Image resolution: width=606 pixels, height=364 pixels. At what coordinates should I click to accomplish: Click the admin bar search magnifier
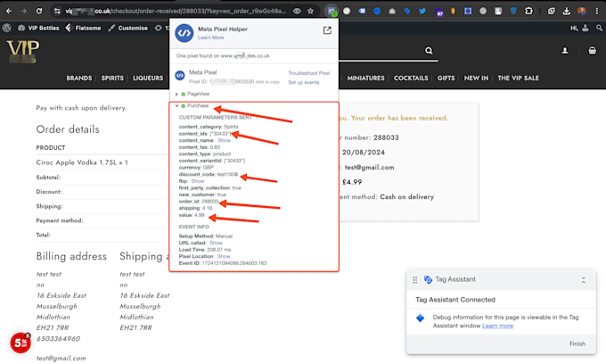(599, 28)
